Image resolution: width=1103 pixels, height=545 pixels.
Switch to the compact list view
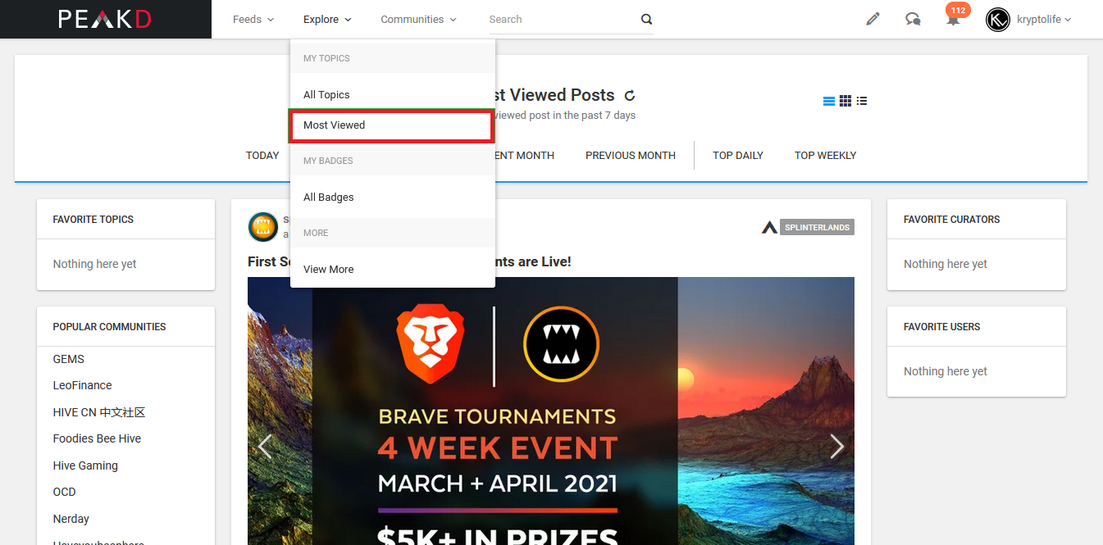tap(862, 101)
